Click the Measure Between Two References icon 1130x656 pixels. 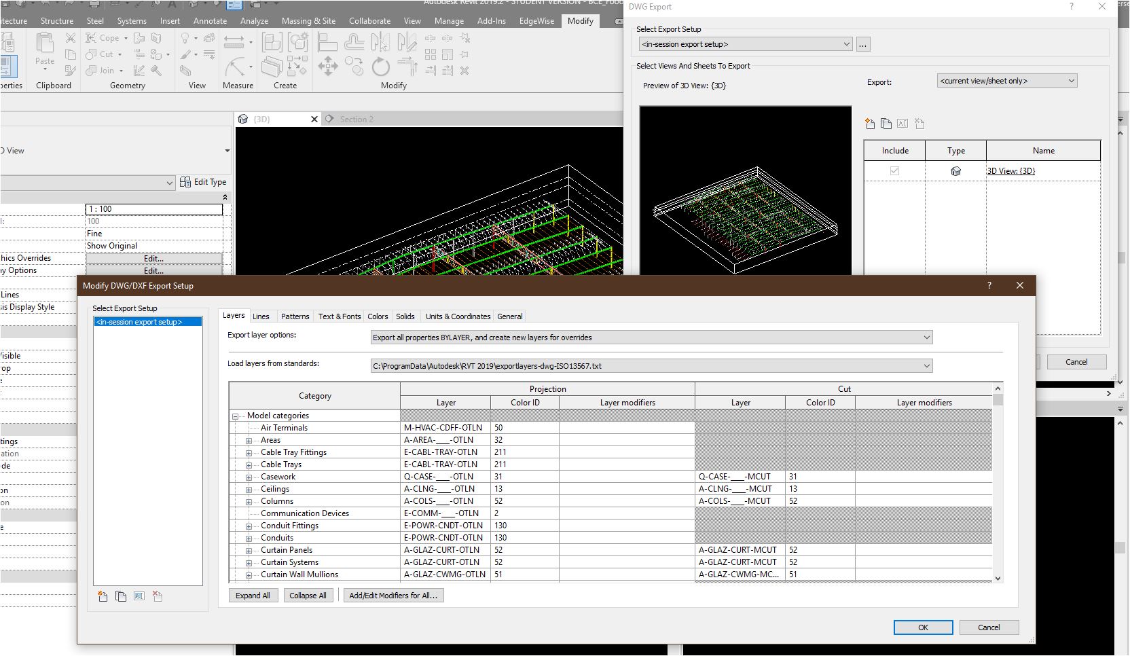pyautogui.click(x=235, y=42)
